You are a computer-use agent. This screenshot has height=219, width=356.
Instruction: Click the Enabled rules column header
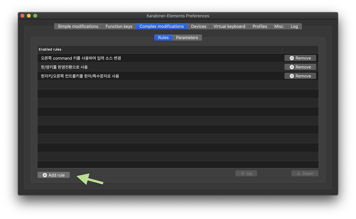pyautogui.click(x=160, y=49)
